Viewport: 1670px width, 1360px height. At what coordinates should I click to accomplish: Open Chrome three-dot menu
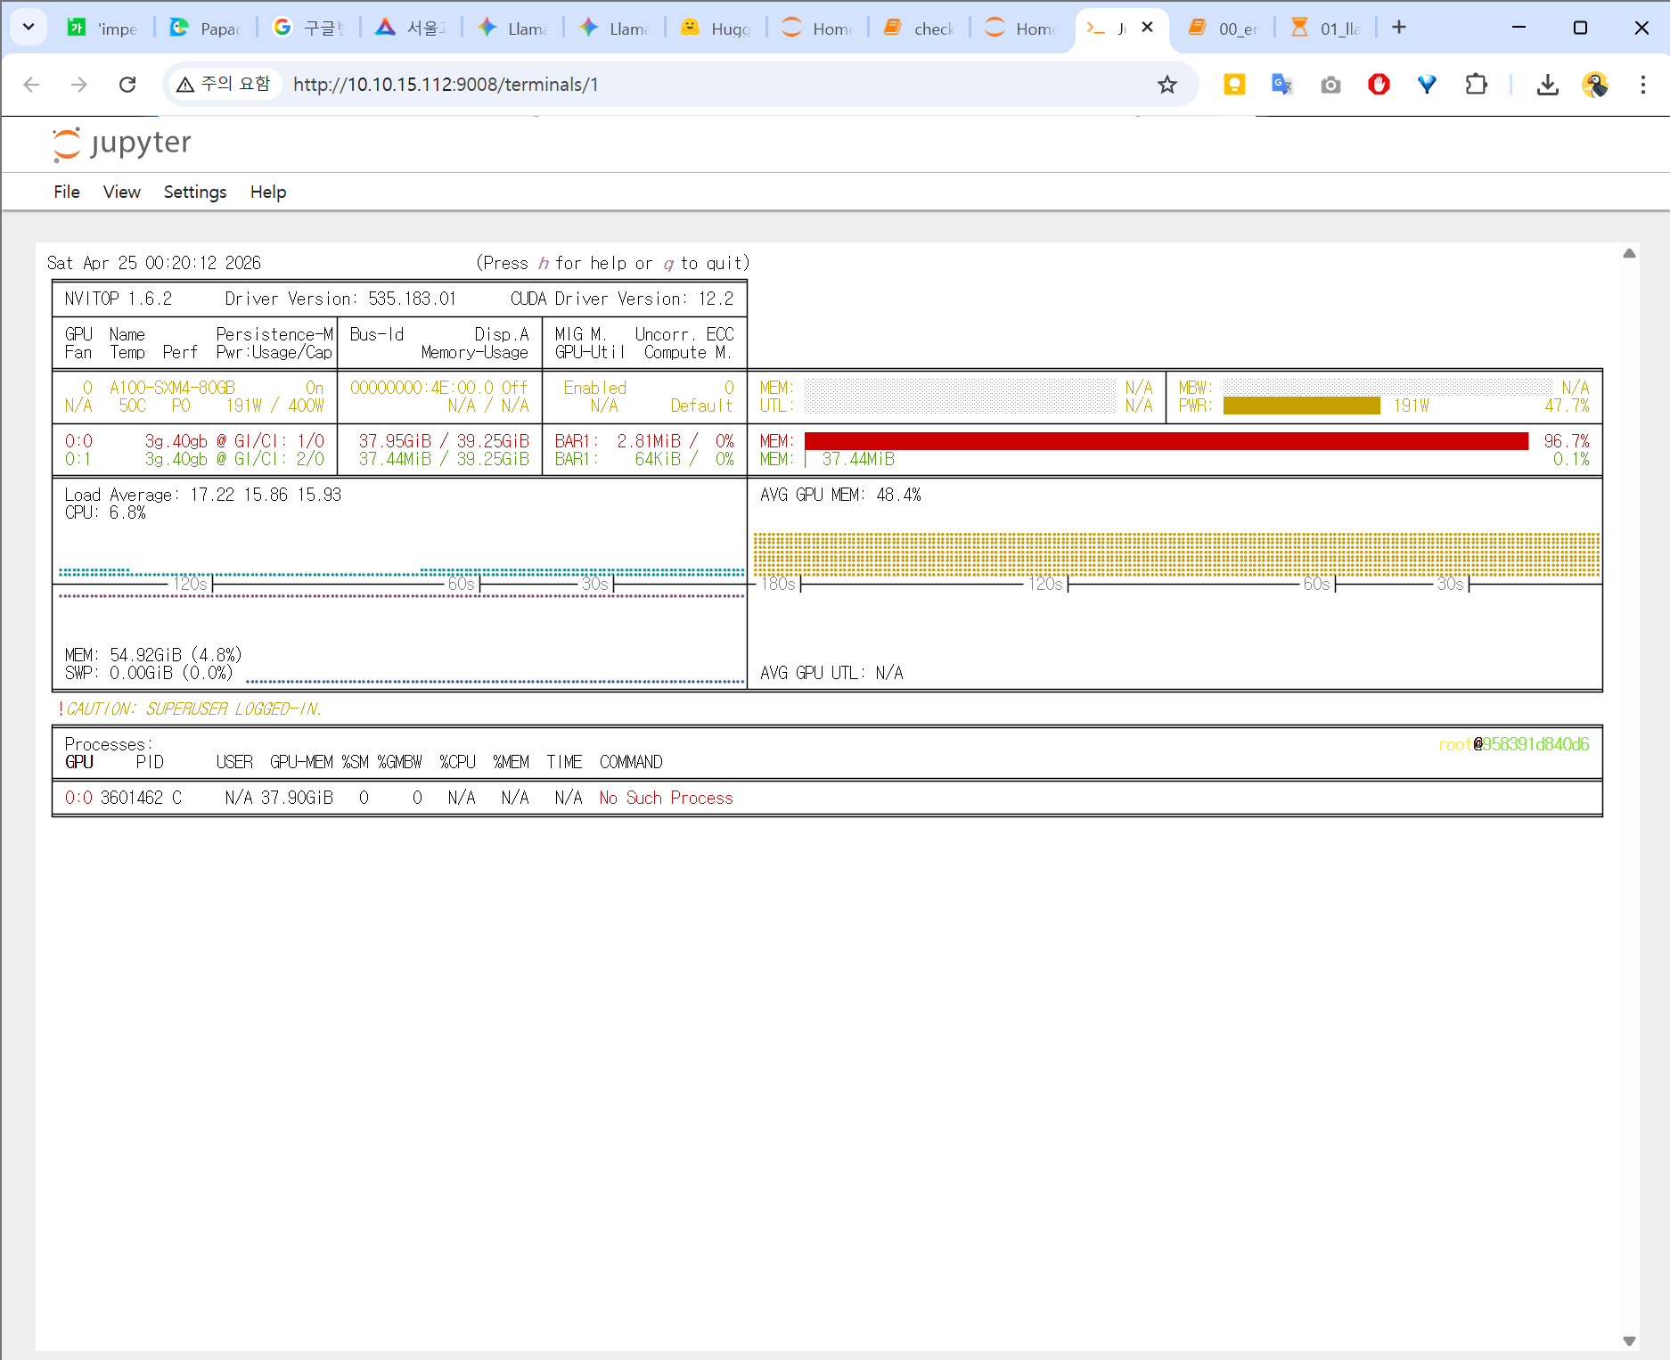1643,85
